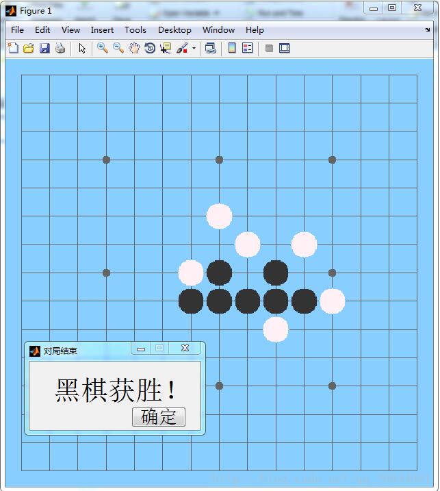Viewport: 440px width, 491px height.
Task: Expand the Brush tool color dropdown arrow
Action: 194,49
